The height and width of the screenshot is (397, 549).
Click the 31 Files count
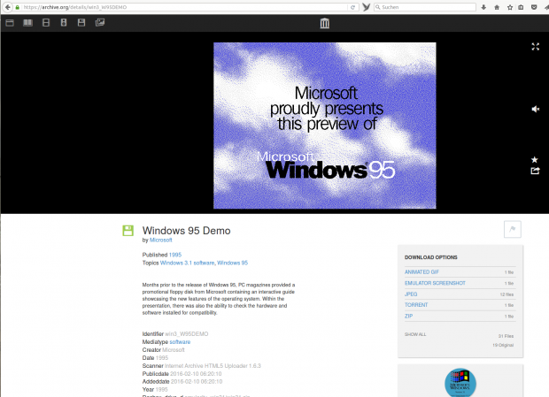506,336
